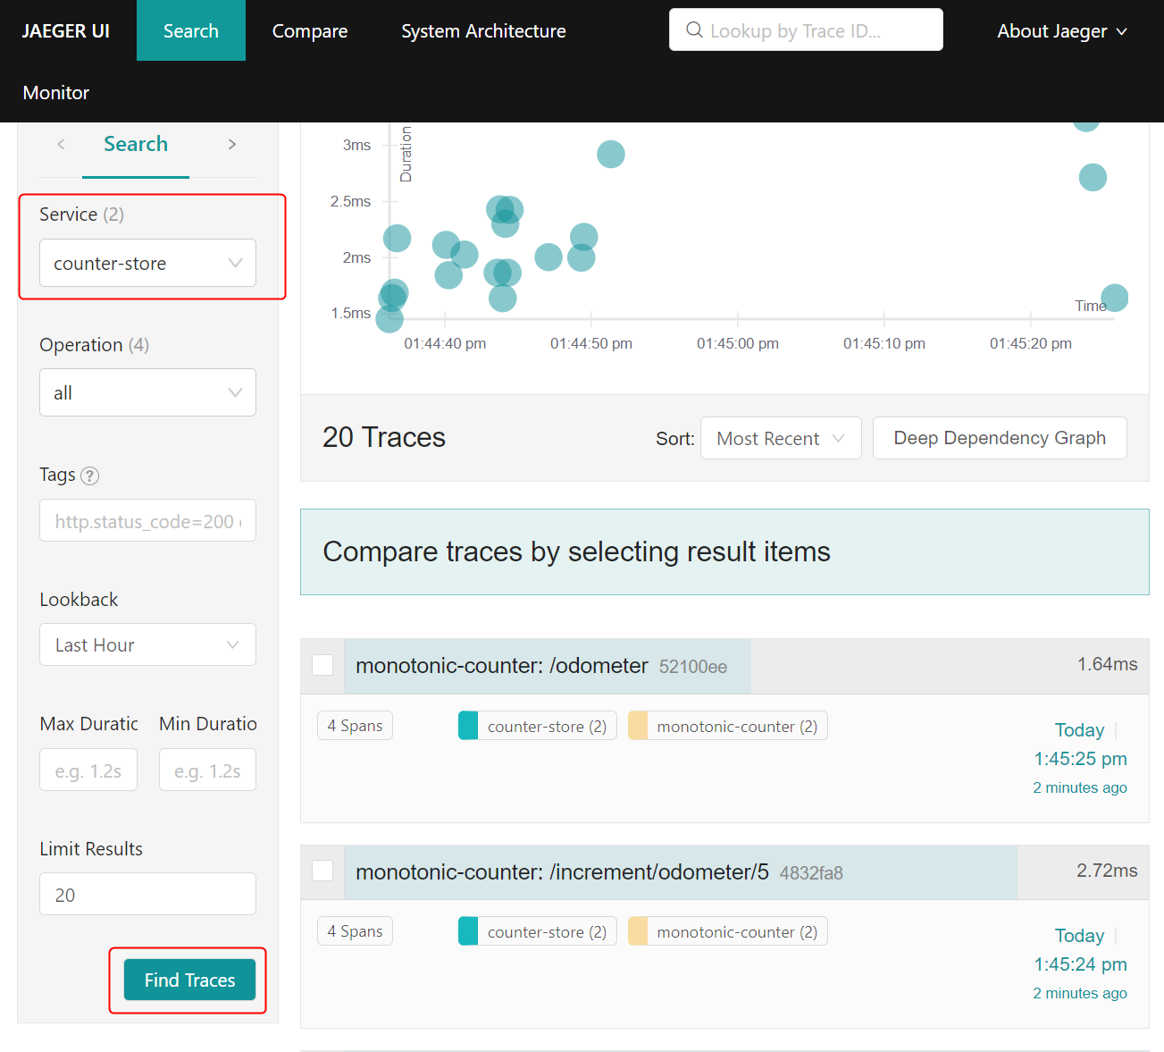
Task: Click the magnifier icon in lookup box
Action: point(694,29)
